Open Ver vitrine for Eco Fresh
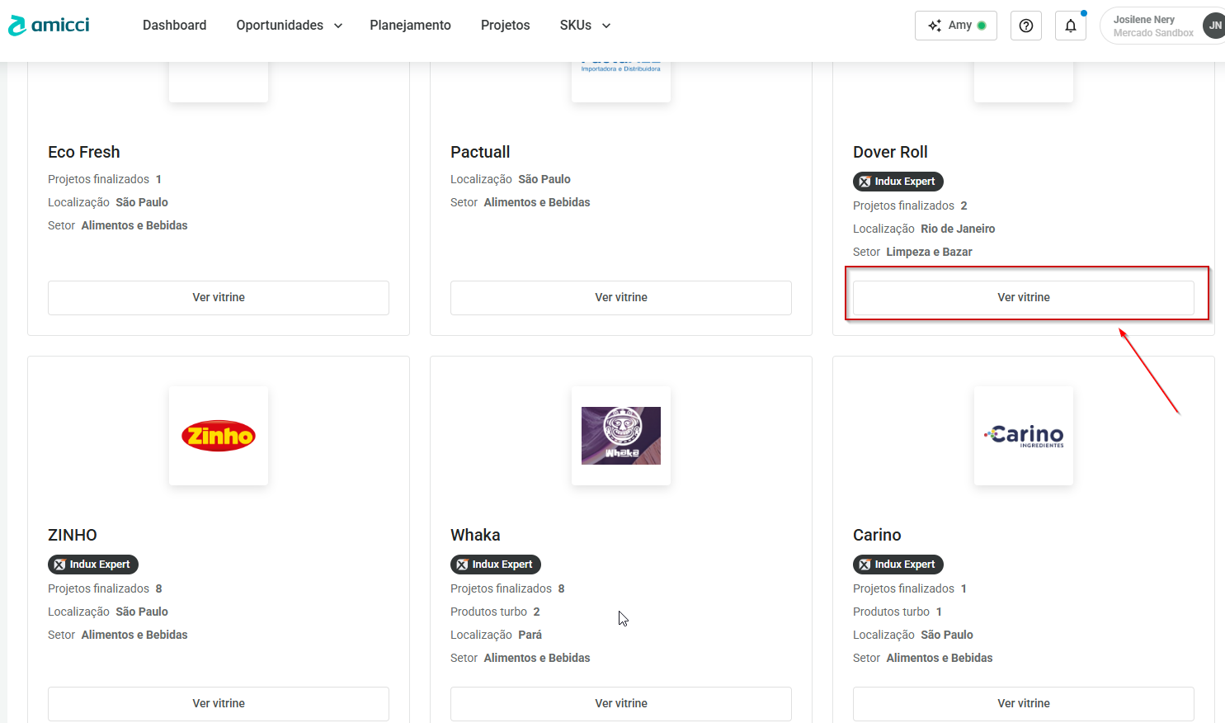This screenshot has width=1225, height=723. point(219,297)
